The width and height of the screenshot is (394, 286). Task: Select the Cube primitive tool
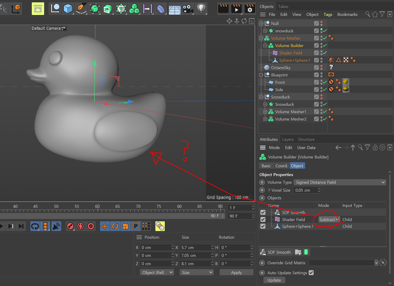68,9
